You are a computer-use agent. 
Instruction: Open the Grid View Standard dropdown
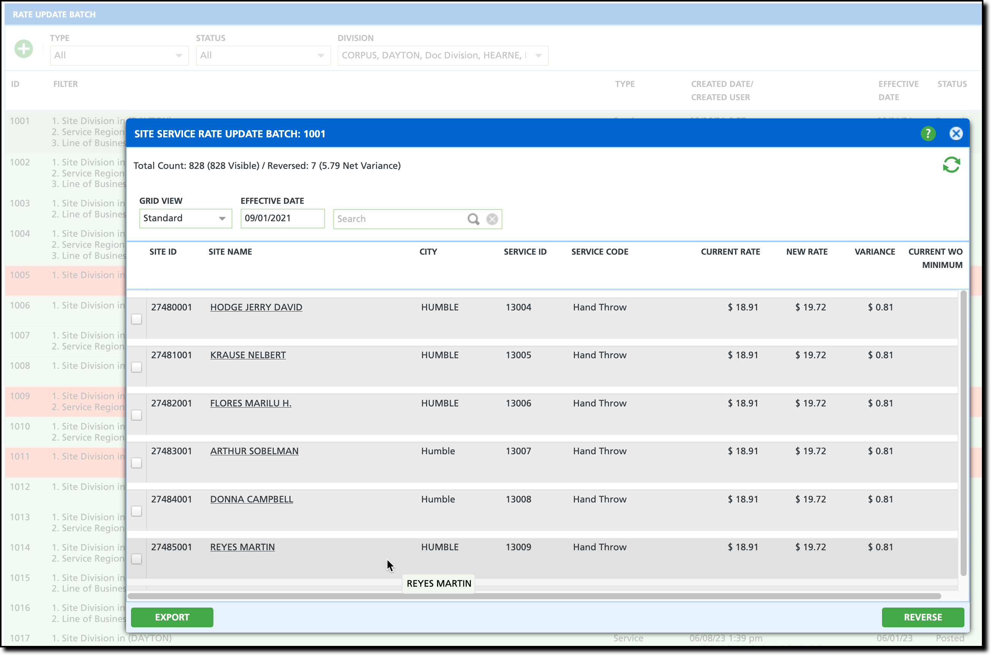coord(185,219)
